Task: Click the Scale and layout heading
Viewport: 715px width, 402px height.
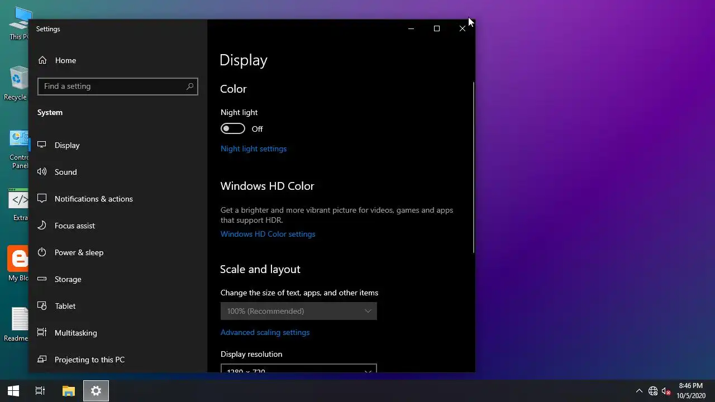Action: point(260,269)
